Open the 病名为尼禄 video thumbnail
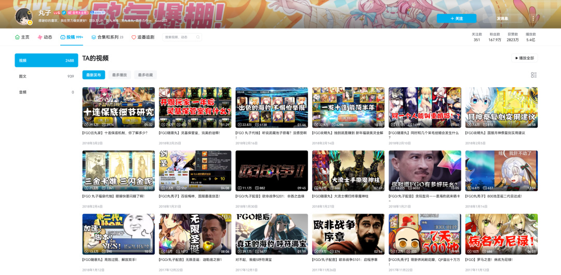This screenshot has height=275, width=561. click(501, 234)
